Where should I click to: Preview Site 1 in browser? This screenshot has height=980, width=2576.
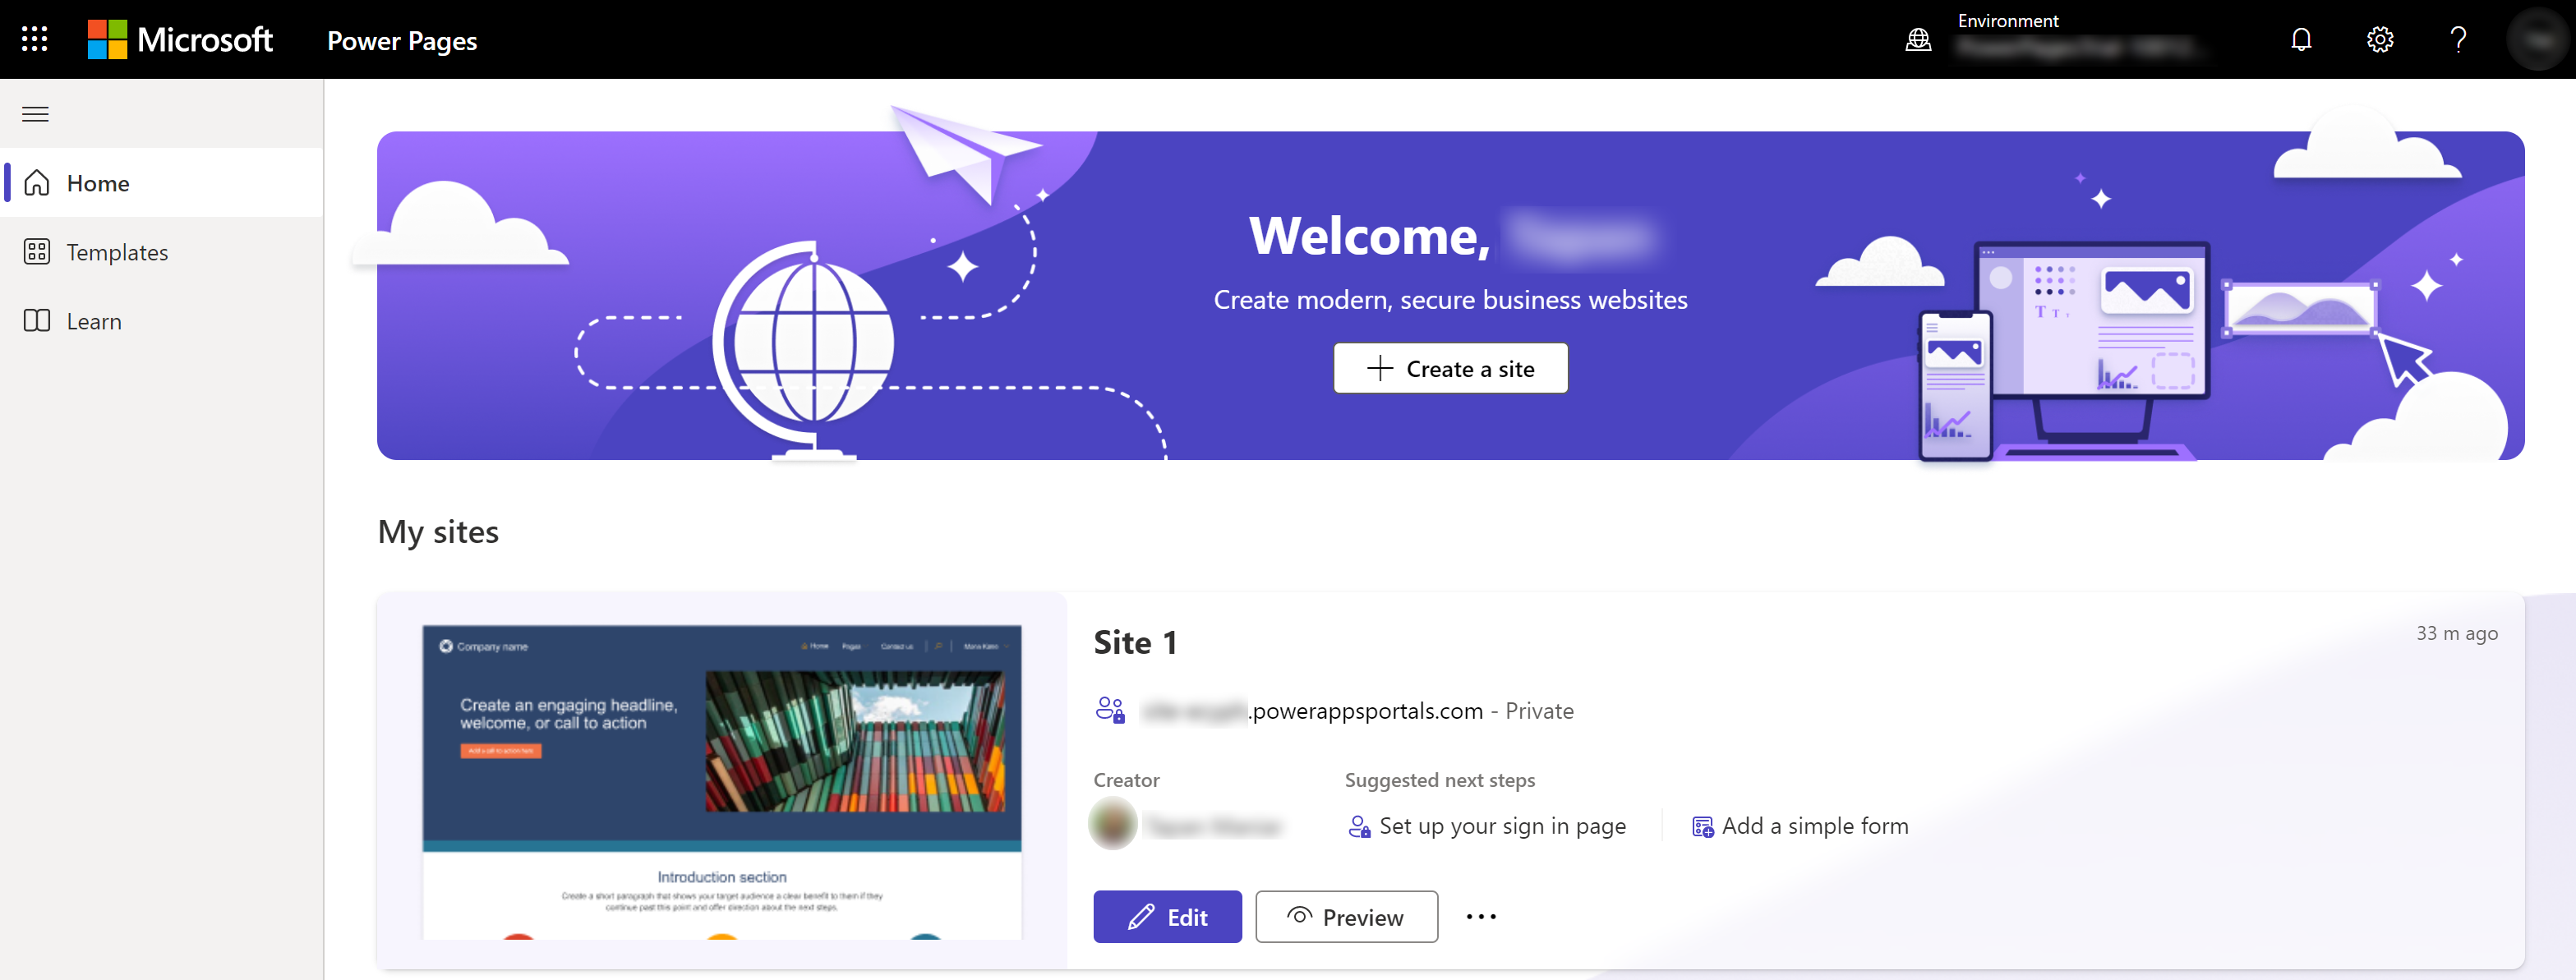click(x=1347, y=916)
